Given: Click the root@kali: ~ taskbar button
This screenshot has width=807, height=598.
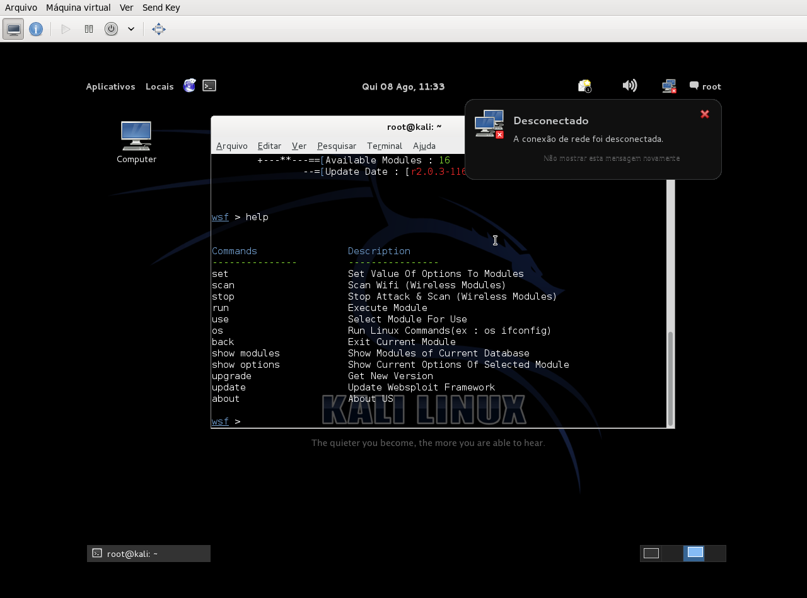Looking at the screenshot, I should pyautogui.click(x=149, y=553).
